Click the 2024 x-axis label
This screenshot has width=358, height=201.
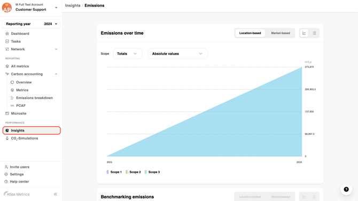(299, 162)
